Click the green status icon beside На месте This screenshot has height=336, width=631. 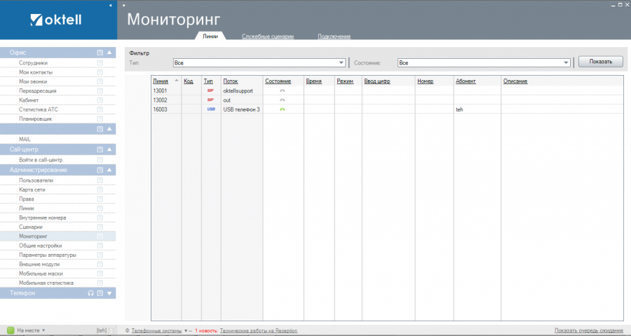[x=11, y=330]
